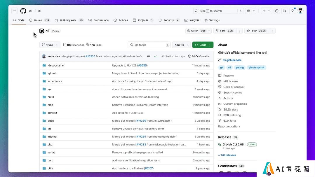Screen dimensions: 315x177
Task: Open the Actions tab
Action: 121,20
